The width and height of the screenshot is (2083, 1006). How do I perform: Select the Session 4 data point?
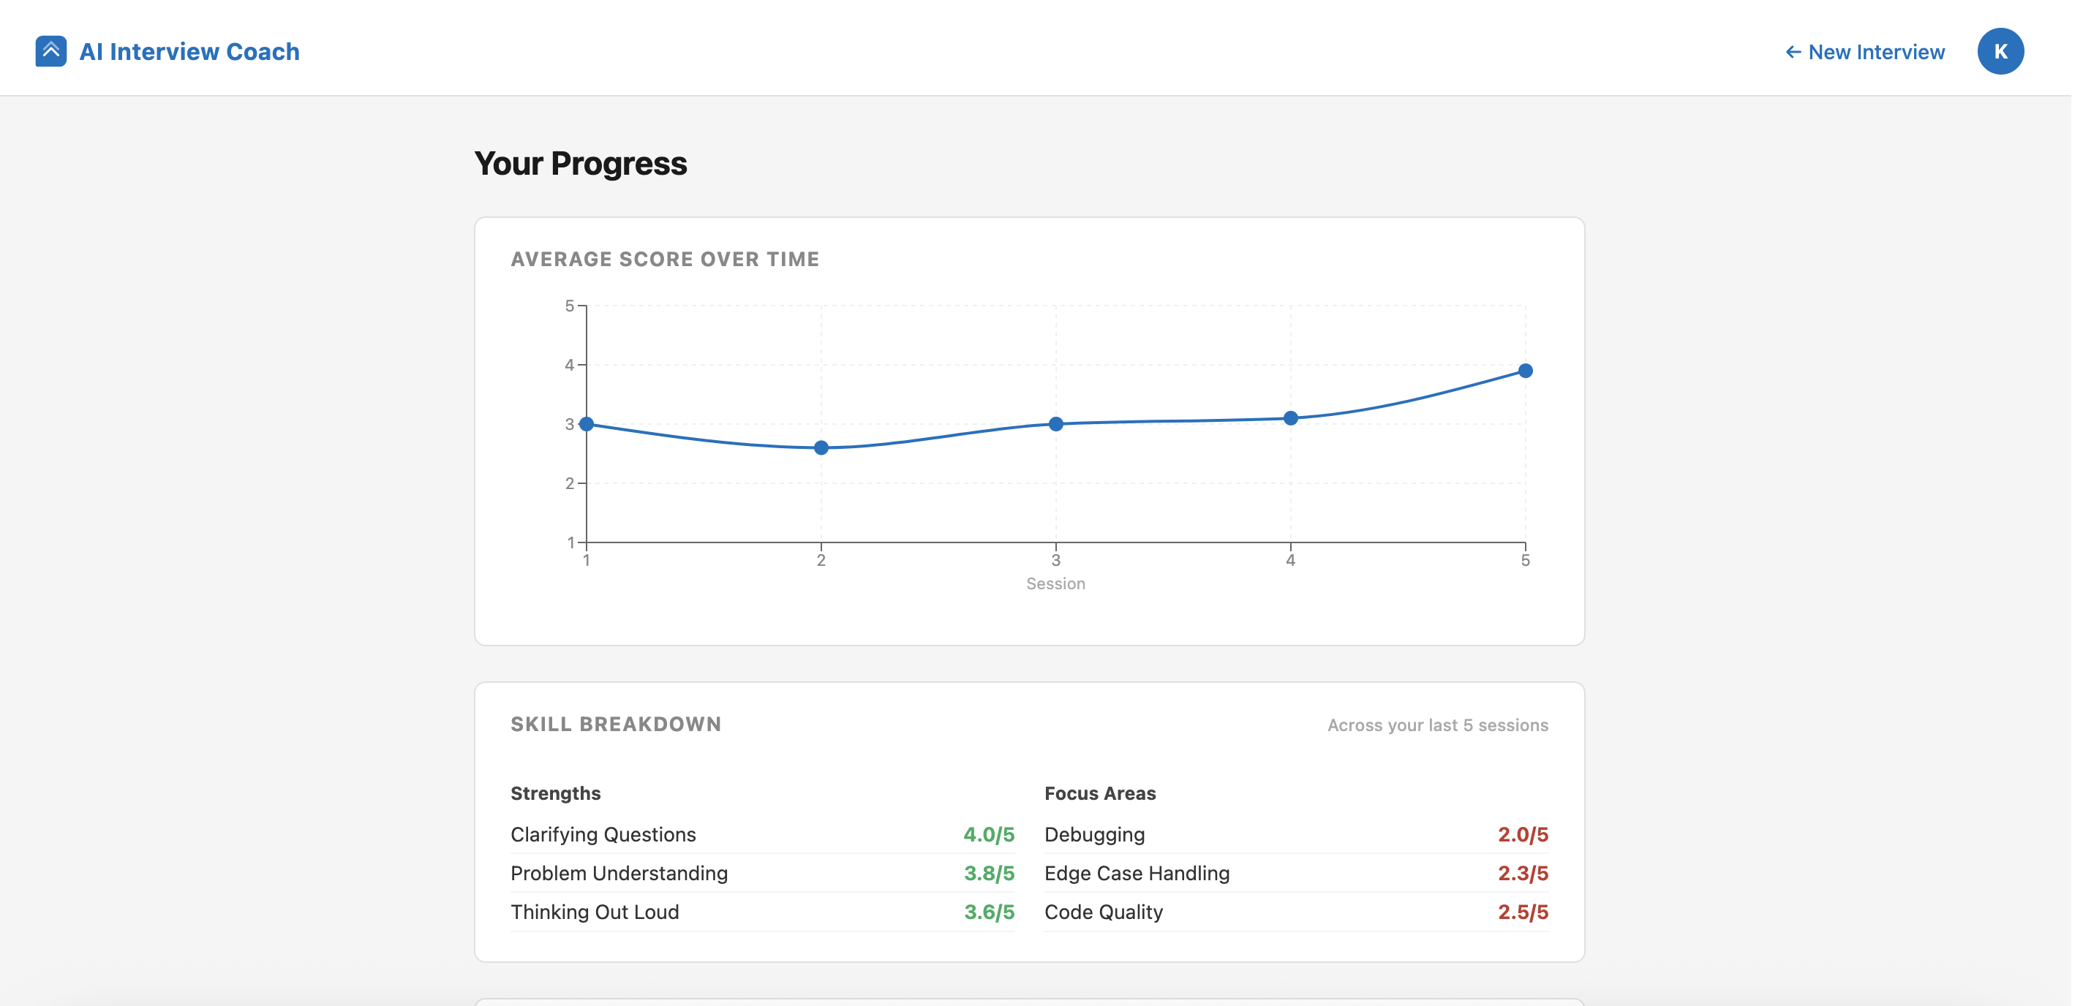pyautogui.click(x=1291, y=417)
